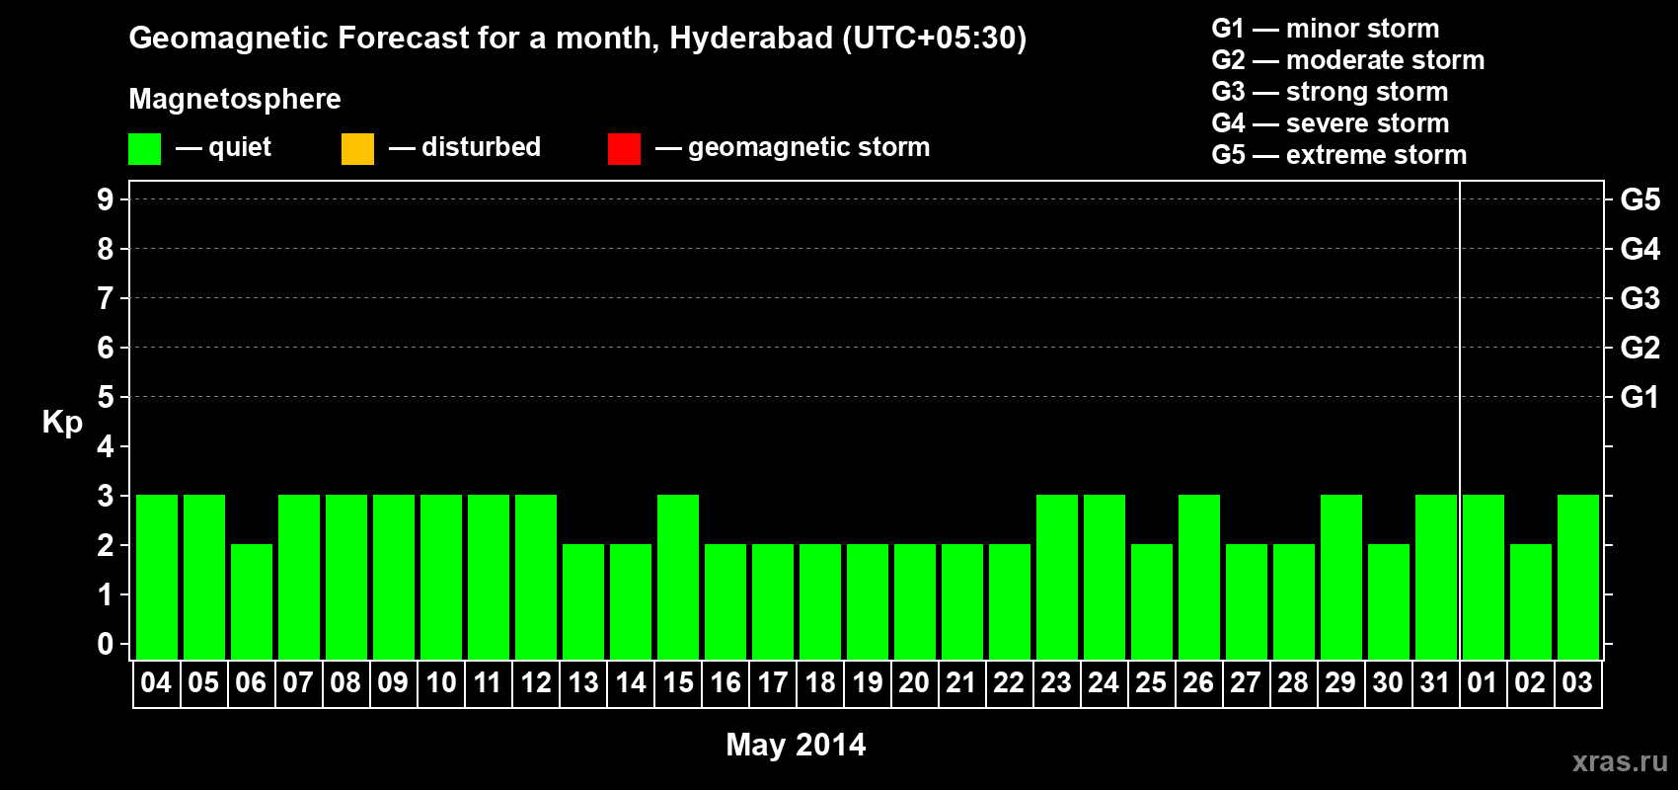Click date label 09 on axis
This screenshot has width=1678, height=790.
(x=393, y=683)
